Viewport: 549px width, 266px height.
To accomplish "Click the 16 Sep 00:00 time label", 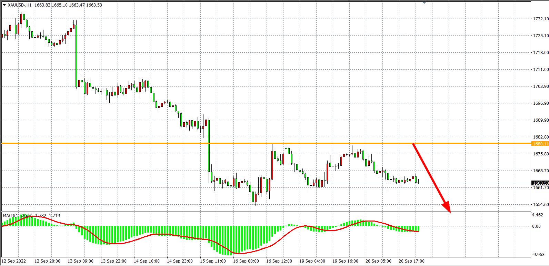I will [x=246, y=261].
